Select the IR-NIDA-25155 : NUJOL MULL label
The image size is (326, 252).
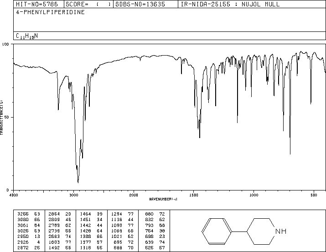point(230,4)
